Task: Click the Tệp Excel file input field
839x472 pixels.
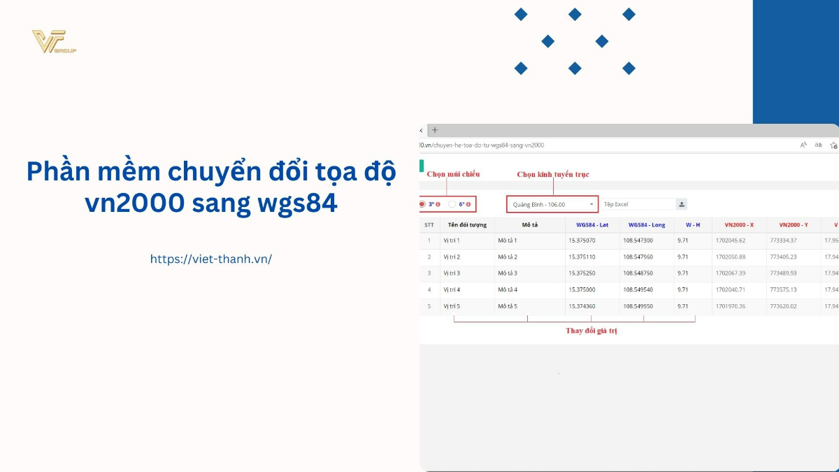Action: [638, 204]
